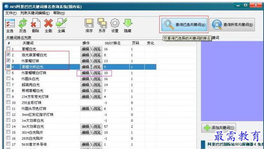Select keyword 234方形青光灯珠
The image size is (264, 149).
(x=35, y=97)
